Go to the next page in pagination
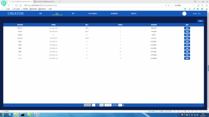 108,105
